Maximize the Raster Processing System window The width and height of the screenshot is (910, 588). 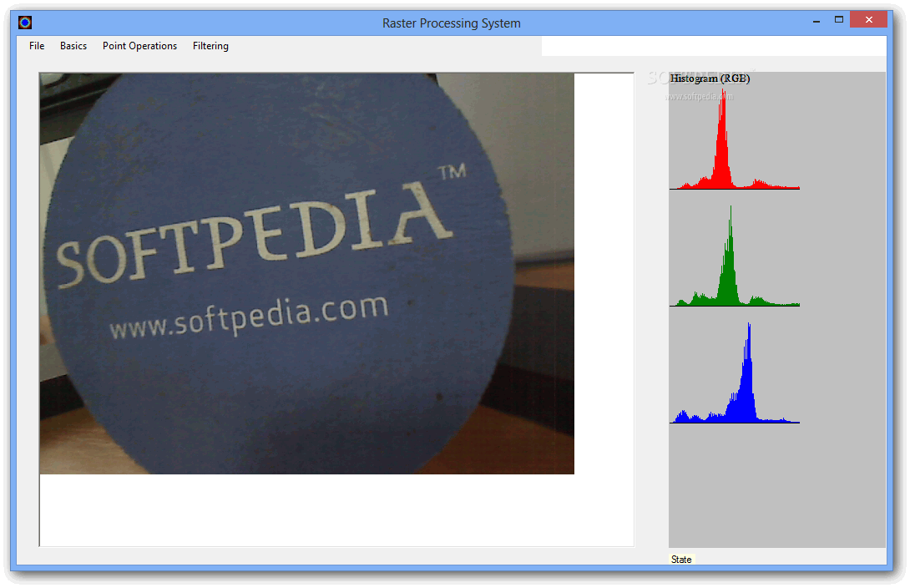[839, 20]
